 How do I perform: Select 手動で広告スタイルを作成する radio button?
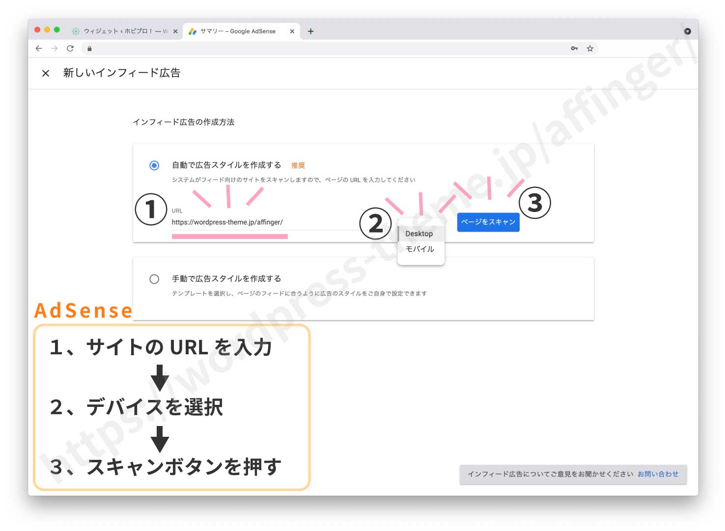pos(154,279)
